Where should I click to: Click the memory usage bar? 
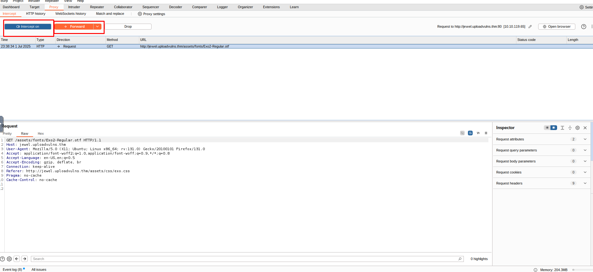click(x=582, y=270)
